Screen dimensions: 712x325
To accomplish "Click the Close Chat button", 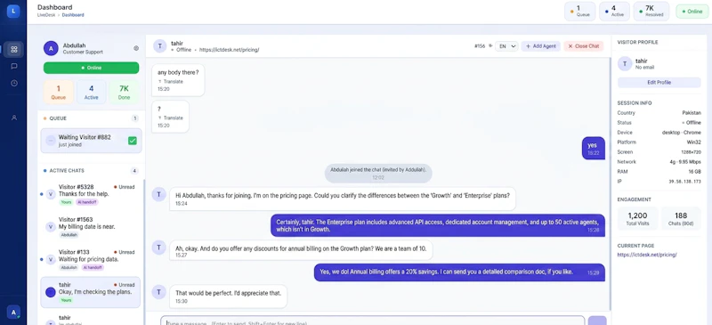I will 584,46.
